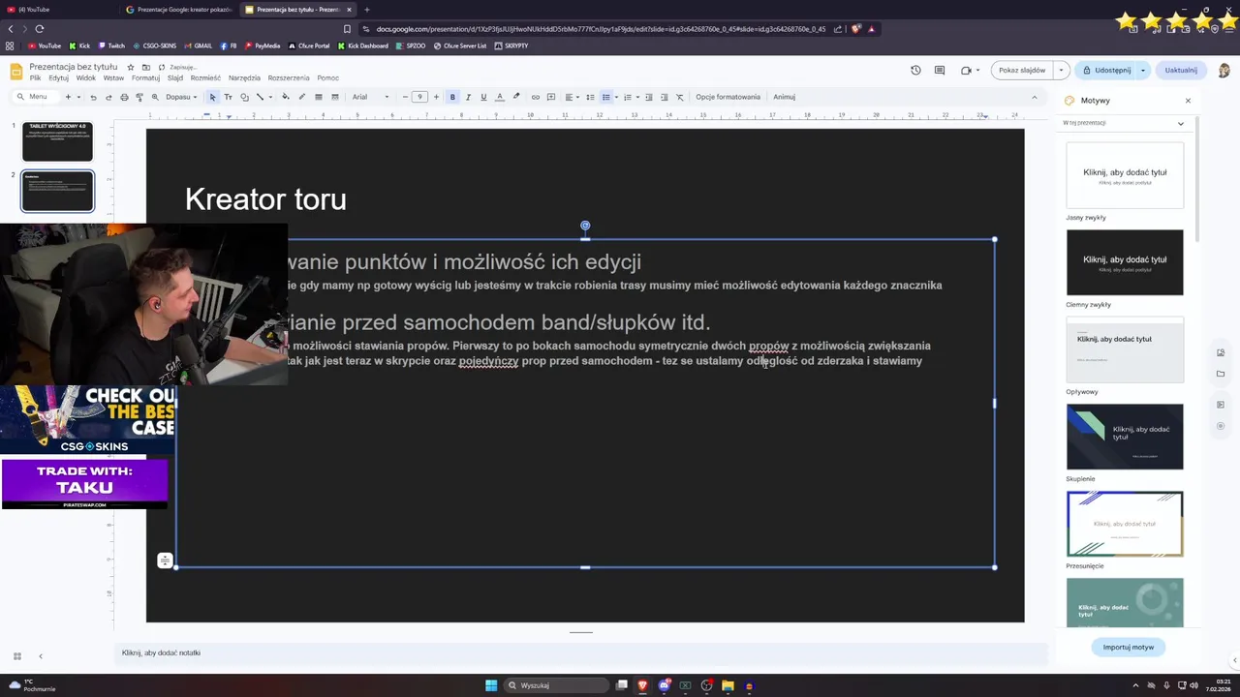Open the Numbered list options
The height and width of the screenshot is (697, 1240).
630,97
